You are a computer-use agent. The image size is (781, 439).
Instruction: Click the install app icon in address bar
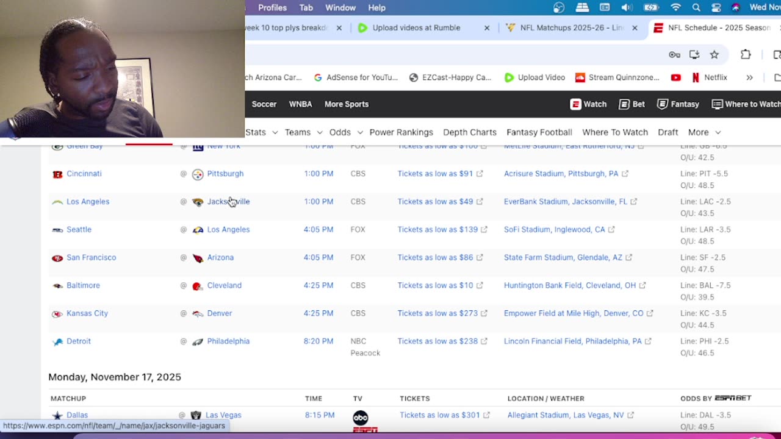pos(694,55)
